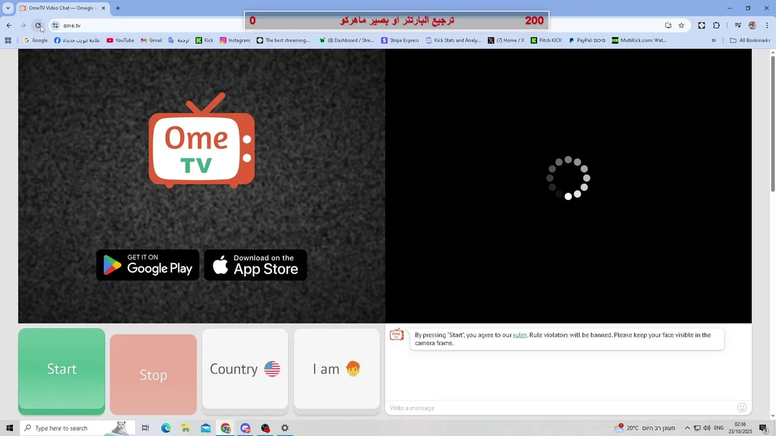The height and width of the screenshot is (436, 776).
Task: Open a new browser tab
Action: 118,8
